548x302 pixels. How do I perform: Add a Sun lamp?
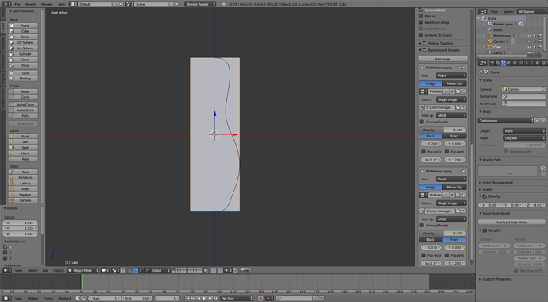(x=23, y=142)
